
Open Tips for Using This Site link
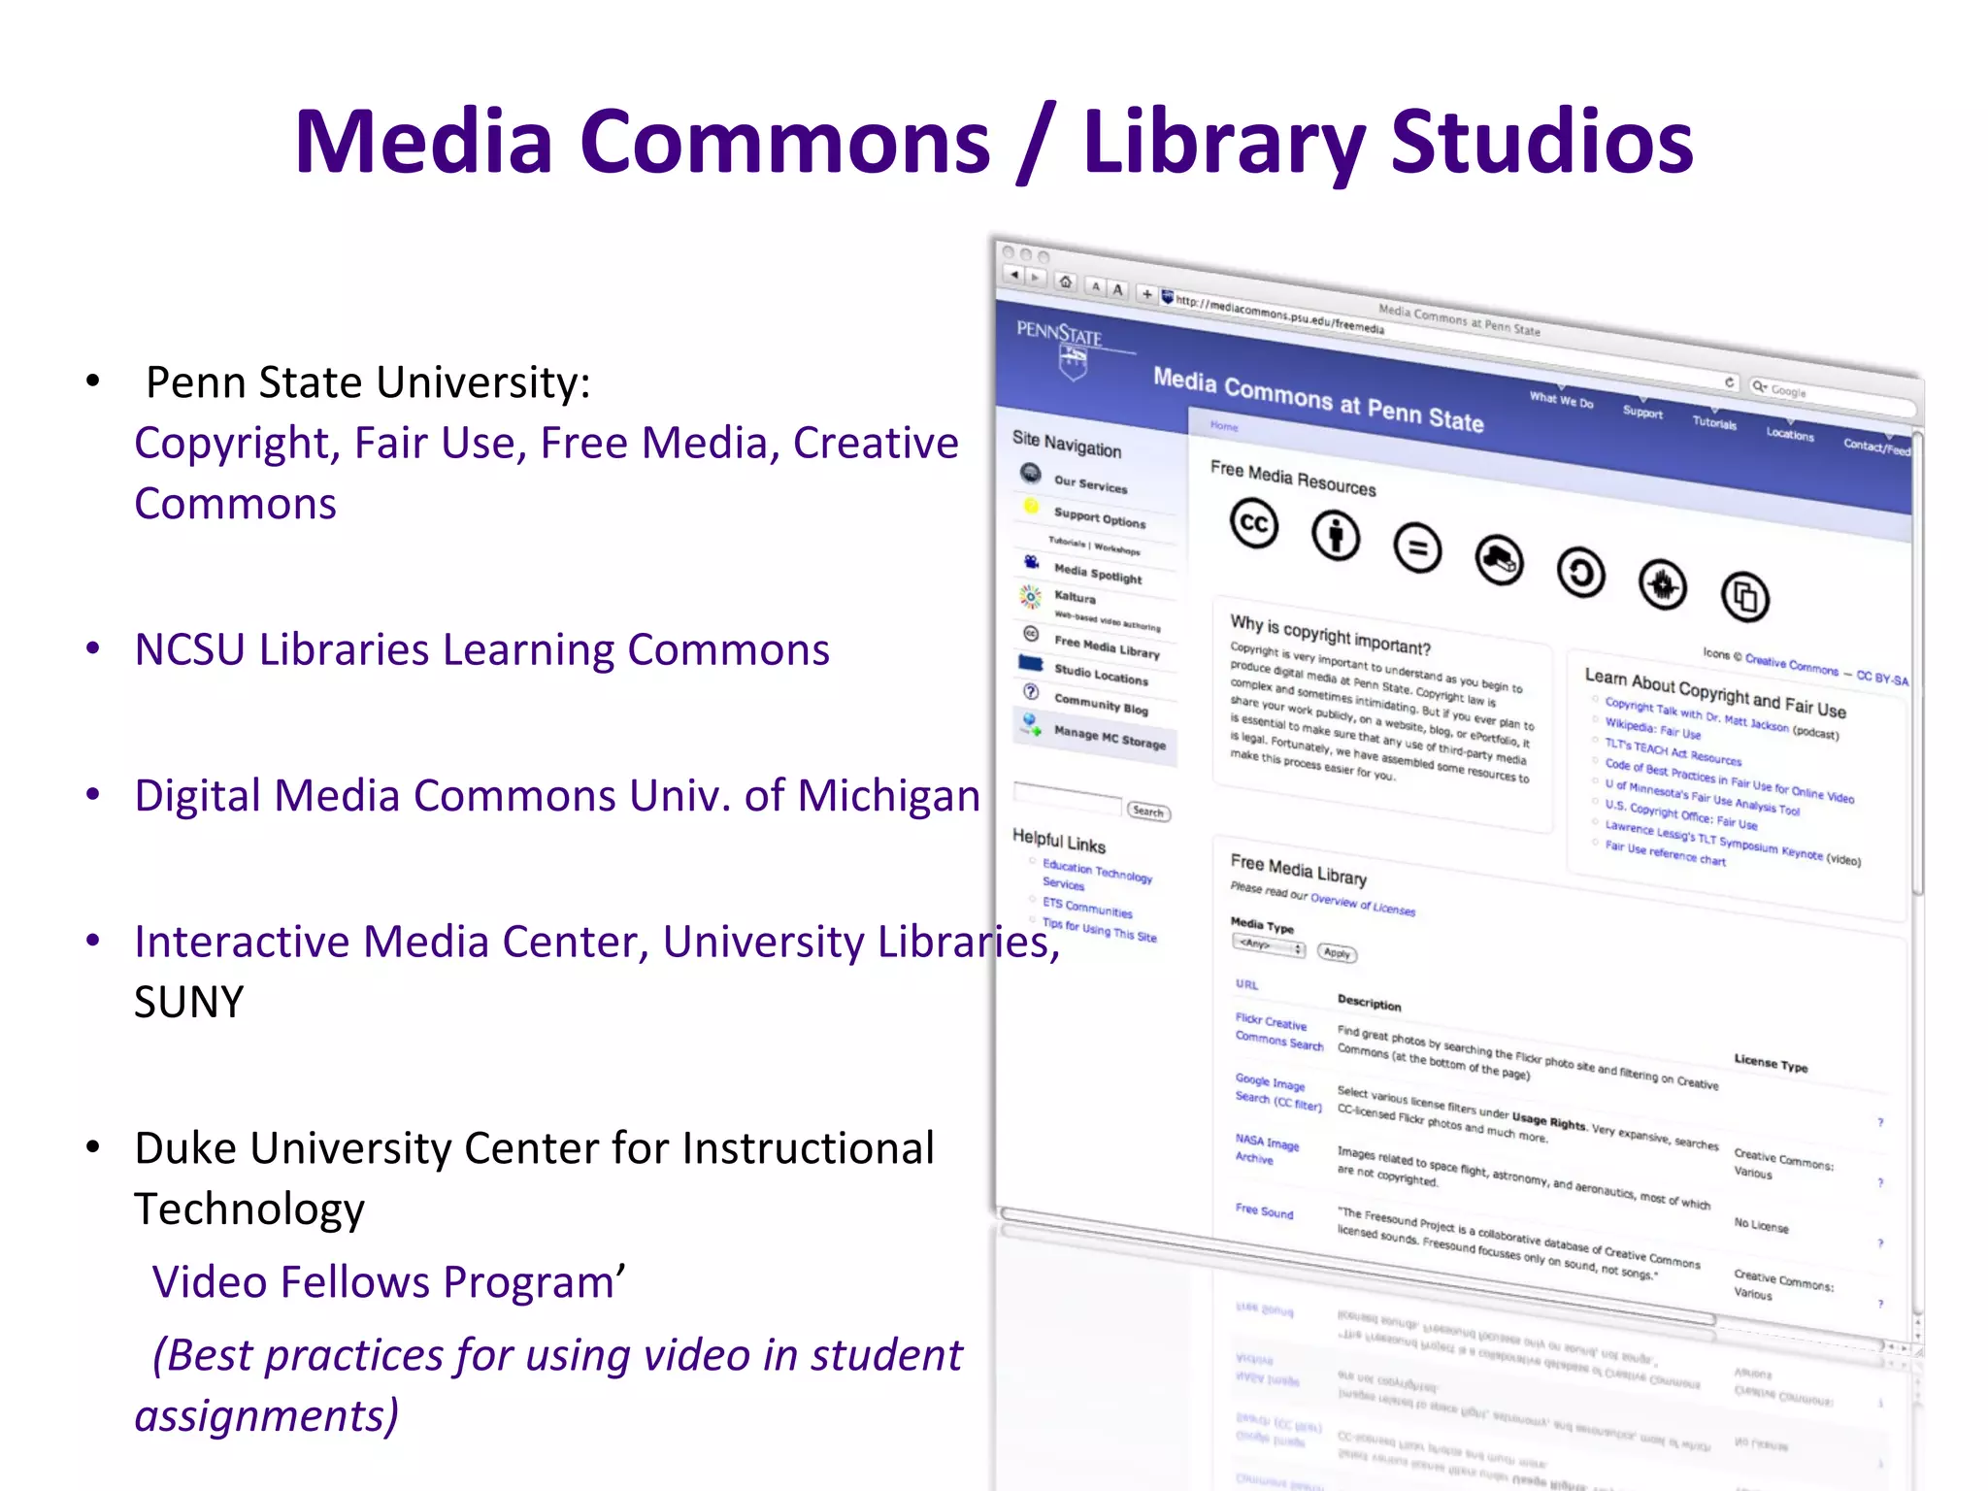1099,930
